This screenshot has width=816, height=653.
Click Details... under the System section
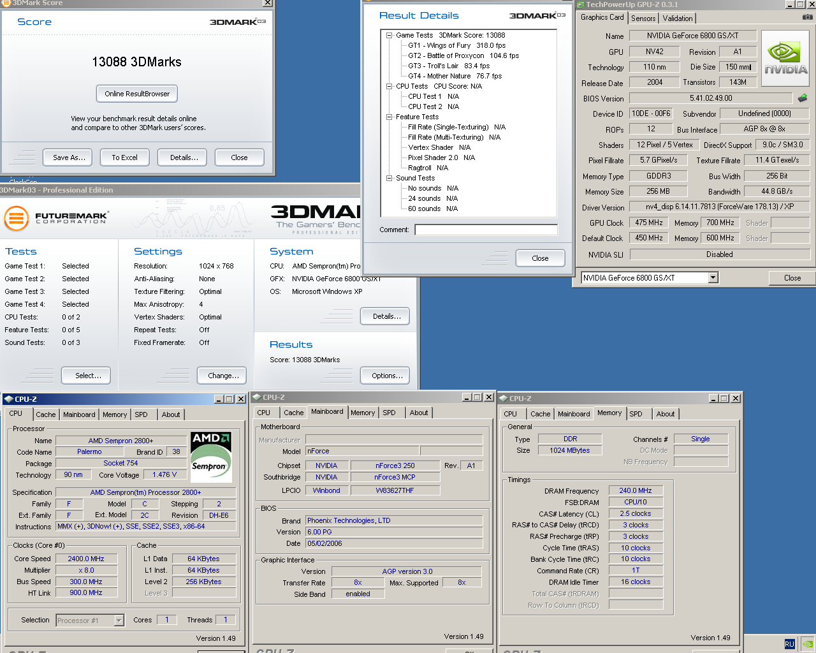click(386, 316)
